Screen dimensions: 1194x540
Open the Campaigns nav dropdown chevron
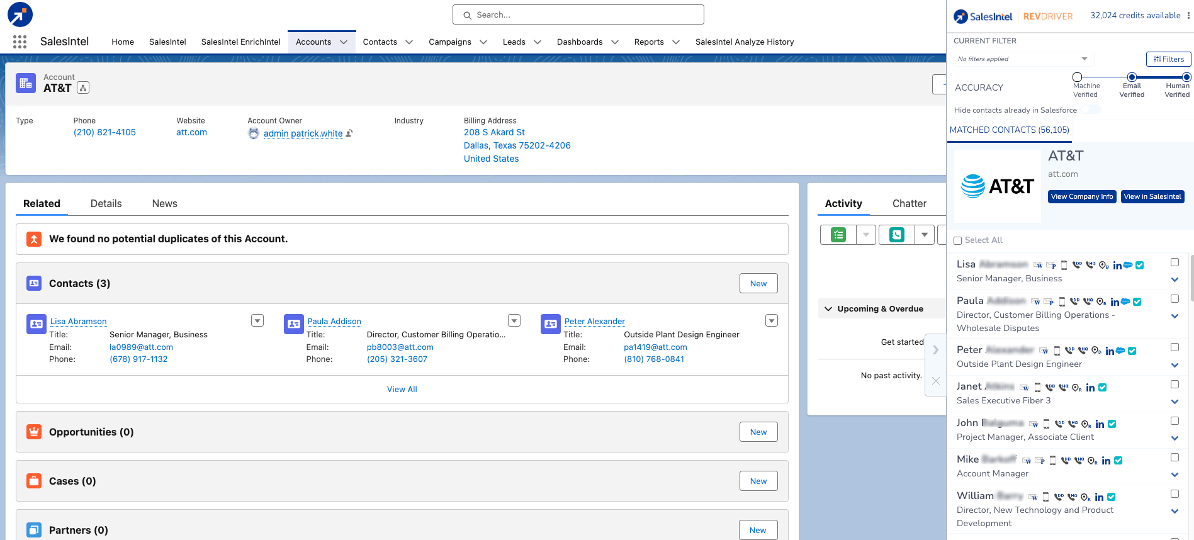pos(483,42)
